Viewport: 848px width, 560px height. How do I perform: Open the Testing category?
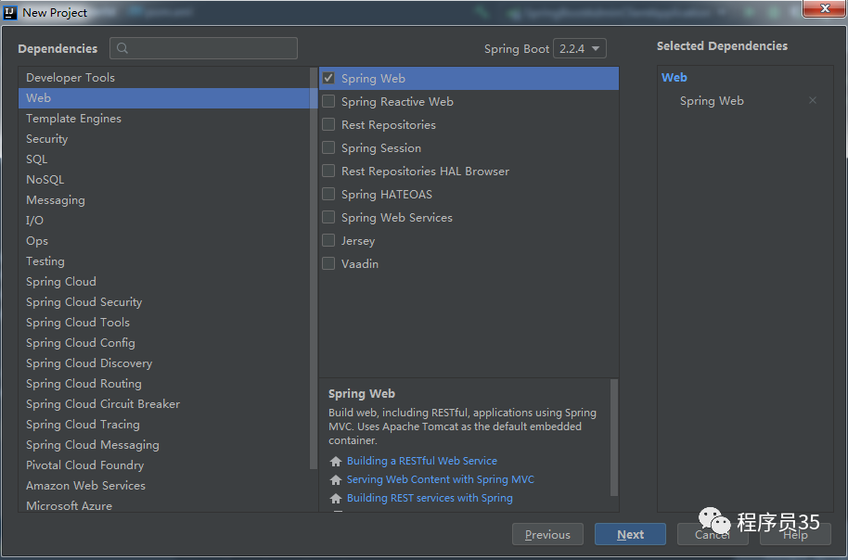(164, 261)
